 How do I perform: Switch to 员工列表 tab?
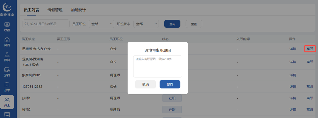31,10
